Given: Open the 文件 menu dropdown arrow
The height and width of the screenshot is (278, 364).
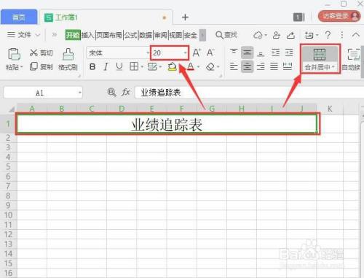Looking at the screenshot, I should [38, 35].
